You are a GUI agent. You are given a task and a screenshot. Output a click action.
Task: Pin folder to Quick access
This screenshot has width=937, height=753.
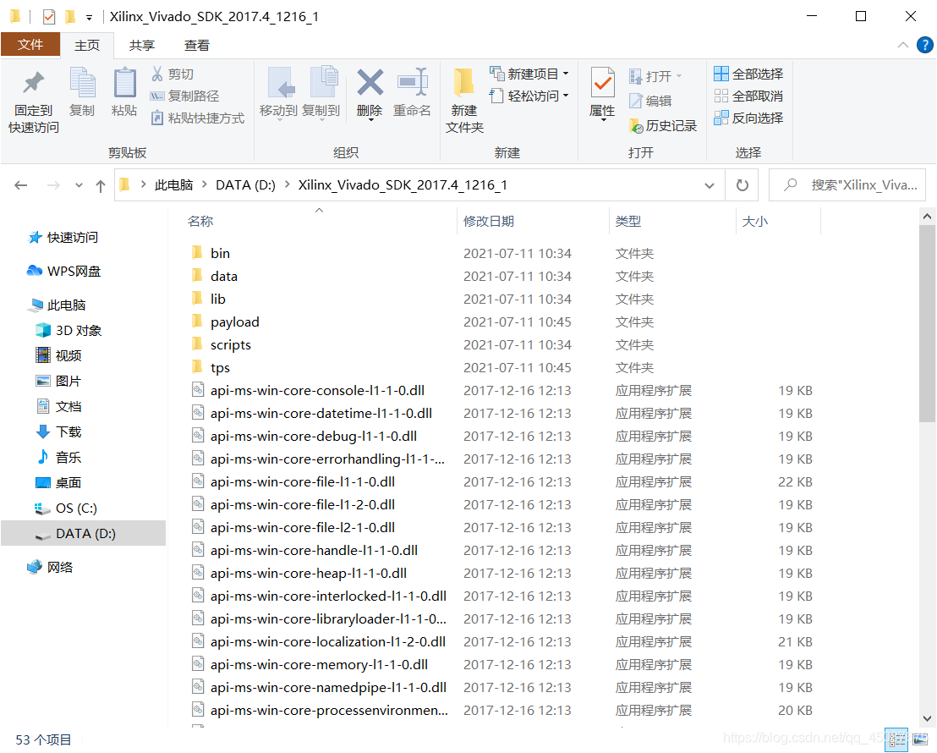tap(34, 101)
